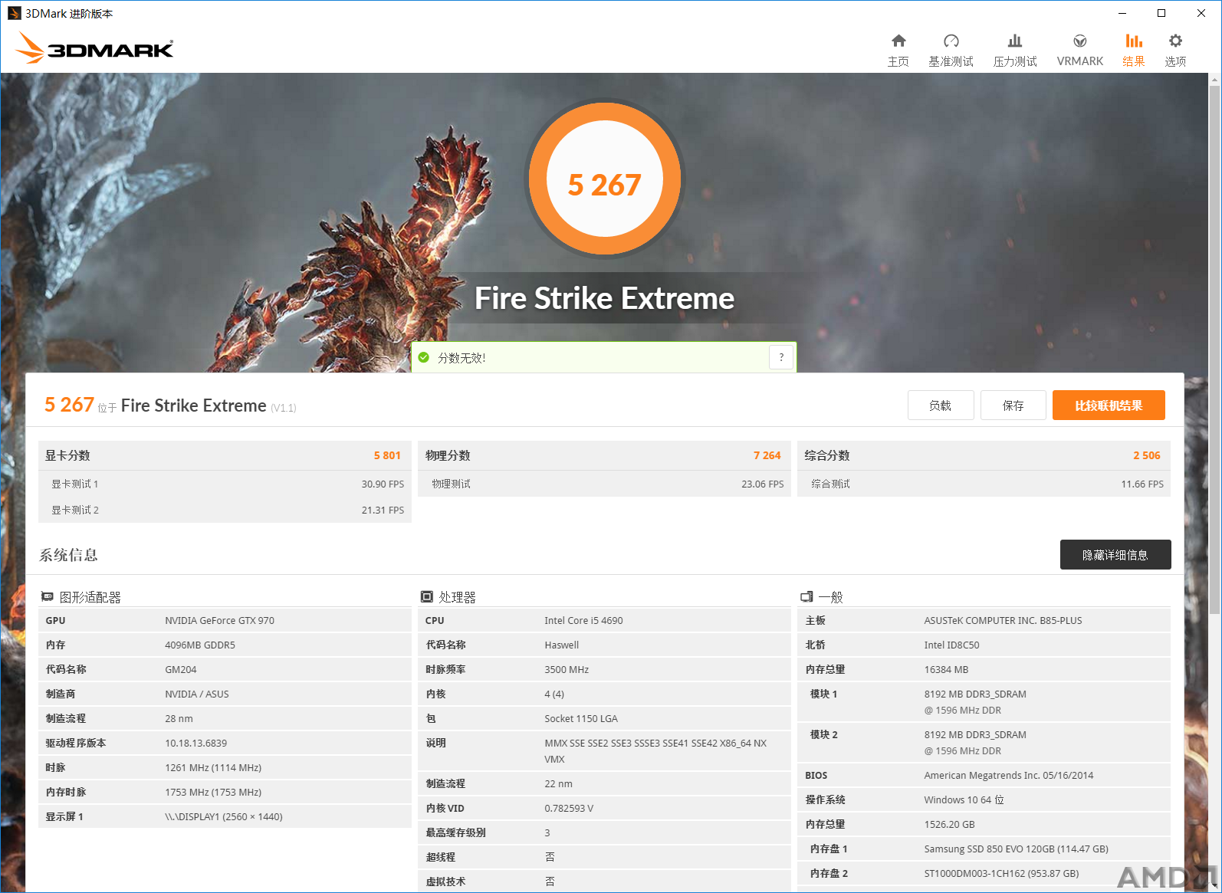Click total storage value 1526.20 GB
This screenshot has width=1222, height=893.
click(949, 825)
